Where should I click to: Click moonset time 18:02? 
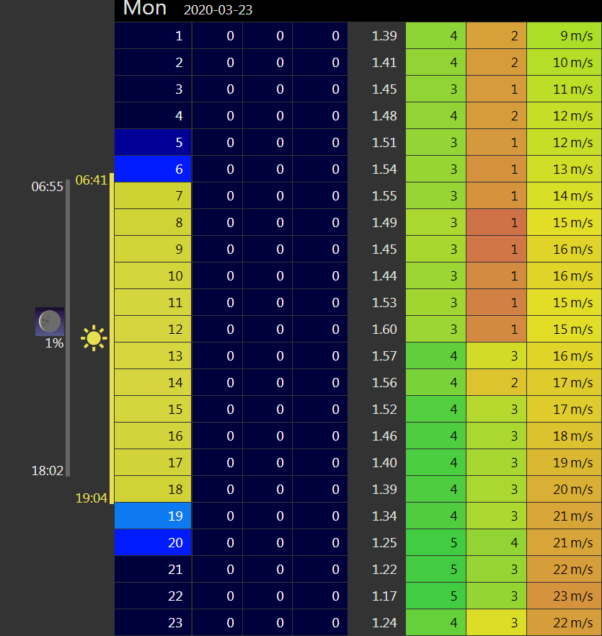[x=48, y=471]
